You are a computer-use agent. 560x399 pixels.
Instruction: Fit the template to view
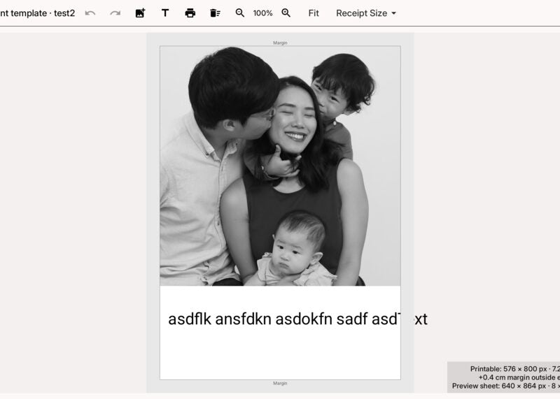(x=313, y=13)
